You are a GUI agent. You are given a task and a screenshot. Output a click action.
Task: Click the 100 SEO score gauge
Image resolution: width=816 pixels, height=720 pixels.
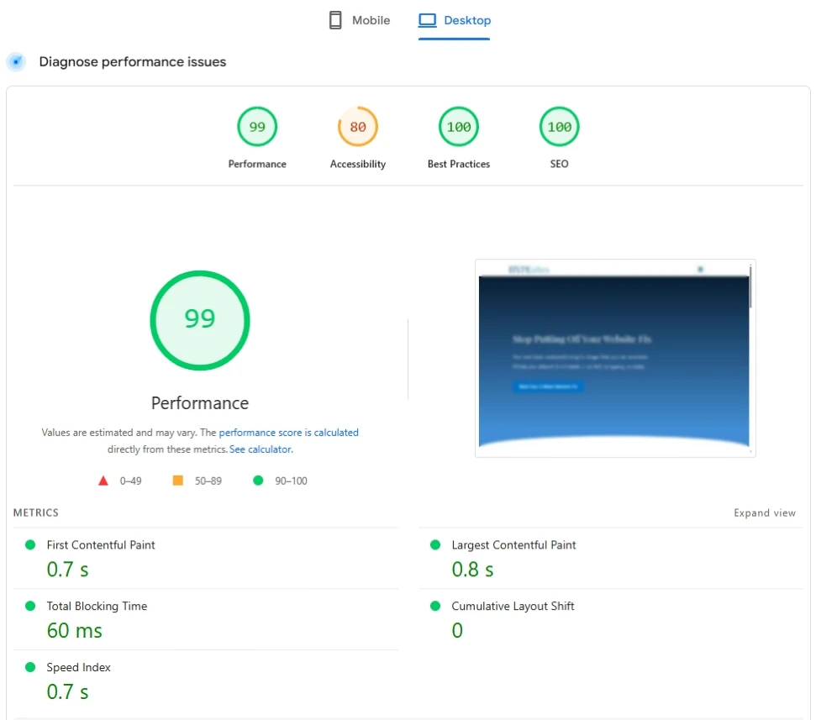pyautogui.click(x=558, y=126)
